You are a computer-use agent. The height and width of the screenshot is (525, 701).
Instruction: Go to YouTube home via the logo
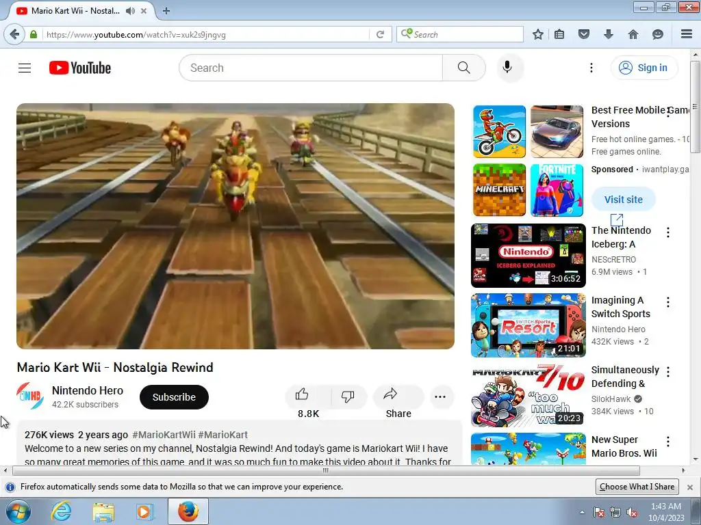click(x=80, y=68)
